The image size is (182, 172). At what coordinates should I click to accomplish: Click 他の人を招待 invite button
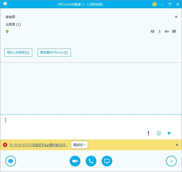coord(18,52)
